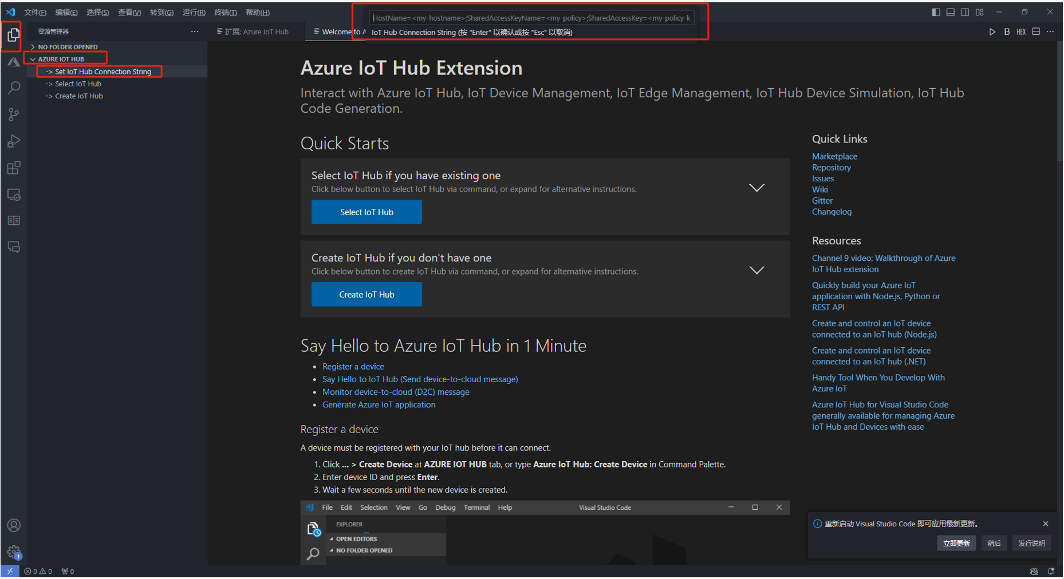Open the Explorer panel More Actions ellipsis
Viewport: 1064px width, 579px height.
195,31
